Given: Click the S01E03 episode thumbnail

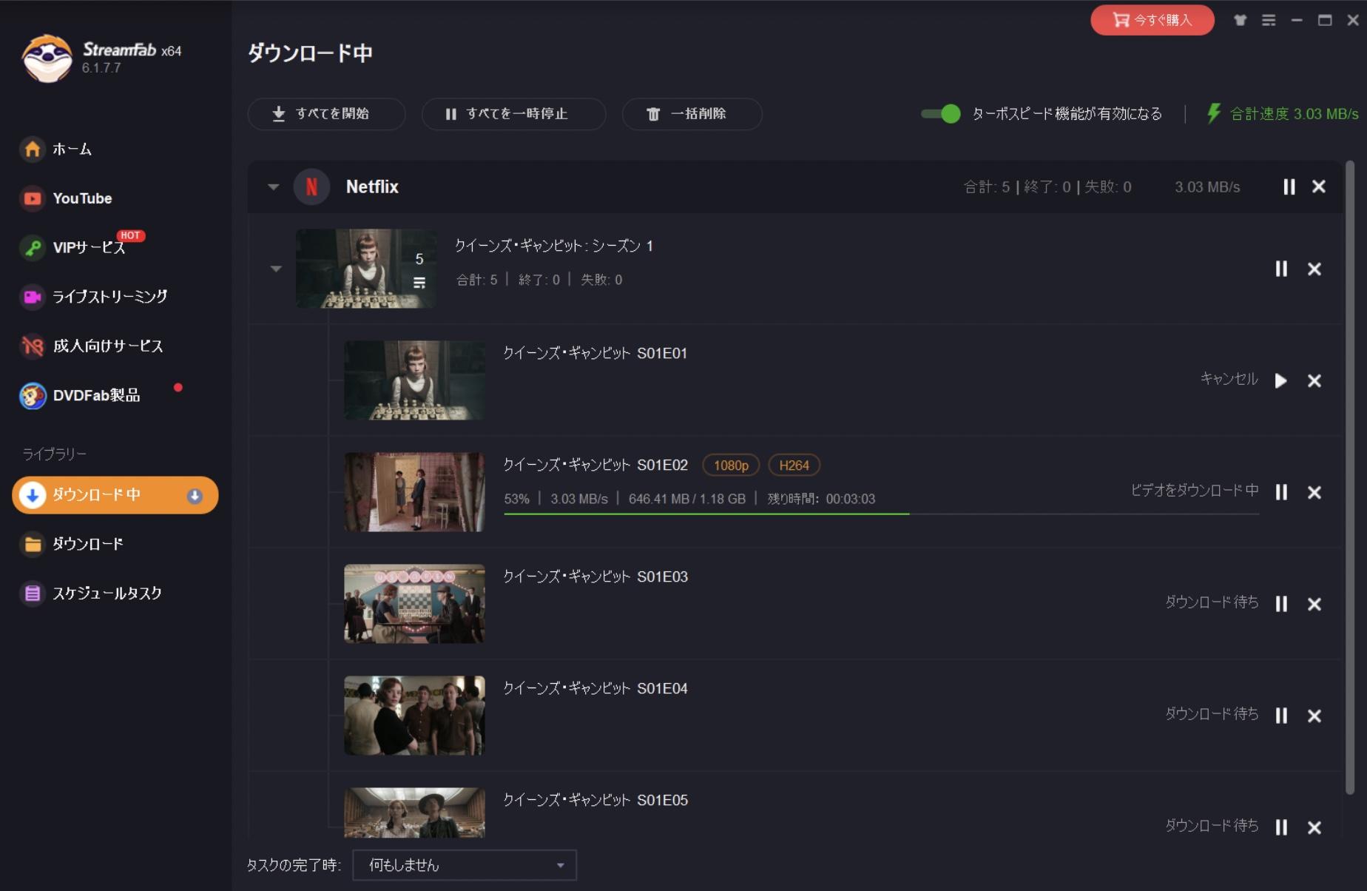Looking at the screenshot, I should pyautogui.click(x=414, y=604).
